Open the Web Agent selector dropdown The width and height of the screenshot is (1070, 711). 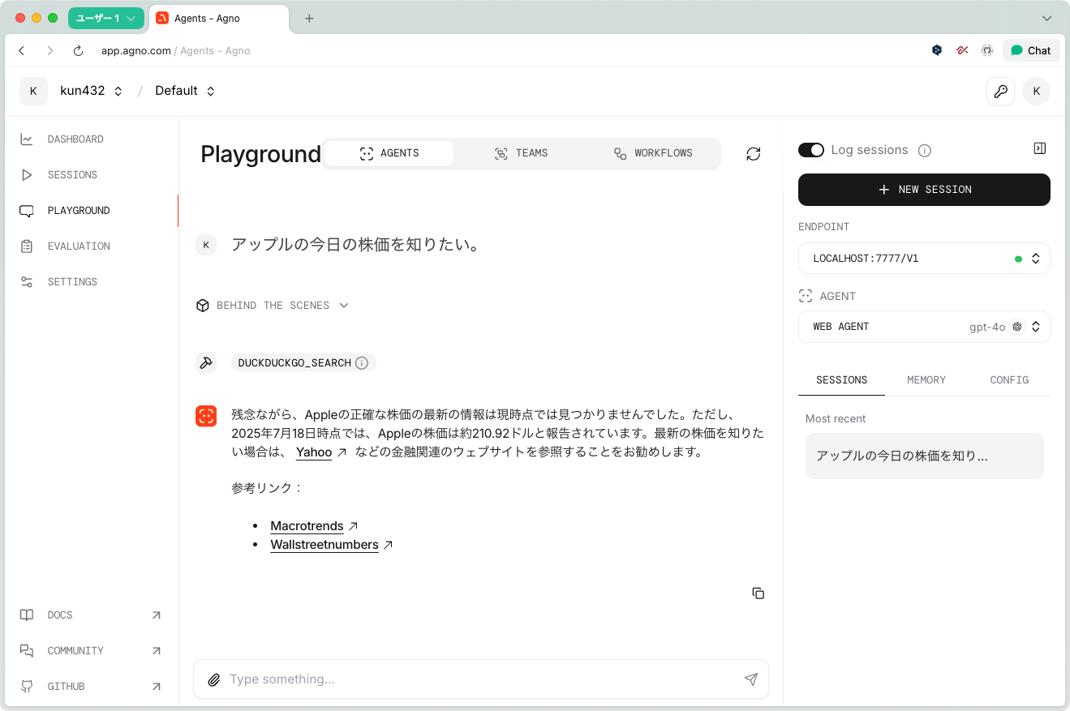[x=924, y=327]
